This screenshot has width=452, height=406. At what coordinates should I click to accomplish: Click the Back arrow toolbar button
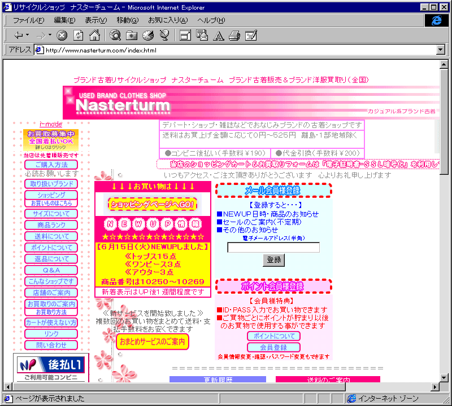pyautogui.click(x=19, y=36)
